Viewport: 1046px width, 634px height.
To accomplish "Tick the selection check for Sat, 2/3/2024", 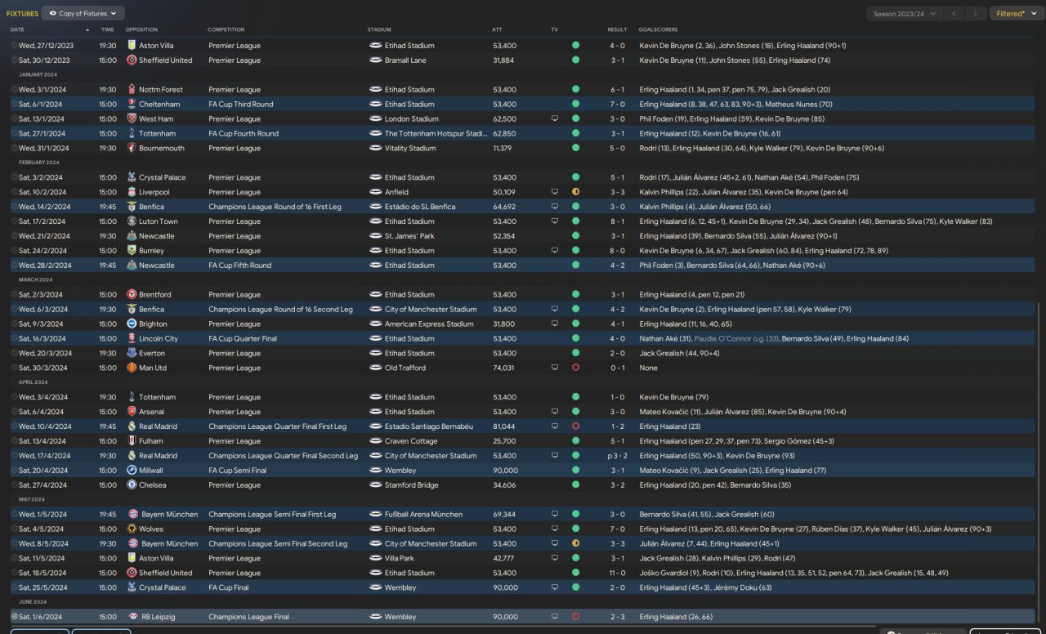I will [x=14, y=295].
